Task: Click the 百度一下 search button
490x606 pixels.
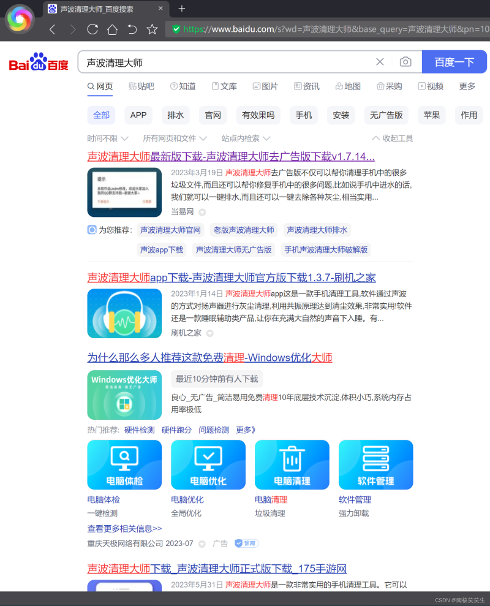Action: (454, 62)
